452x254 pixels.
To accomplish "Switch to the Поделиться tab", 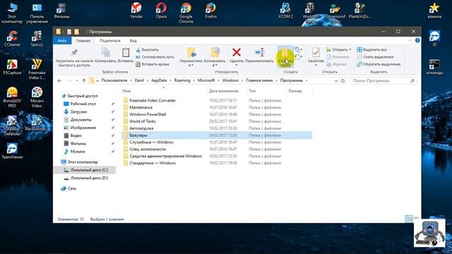I will point(110,41).
